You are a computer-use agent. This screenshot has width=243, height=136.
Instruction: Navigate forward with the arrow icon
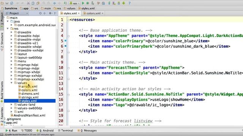tap(59, 3)
